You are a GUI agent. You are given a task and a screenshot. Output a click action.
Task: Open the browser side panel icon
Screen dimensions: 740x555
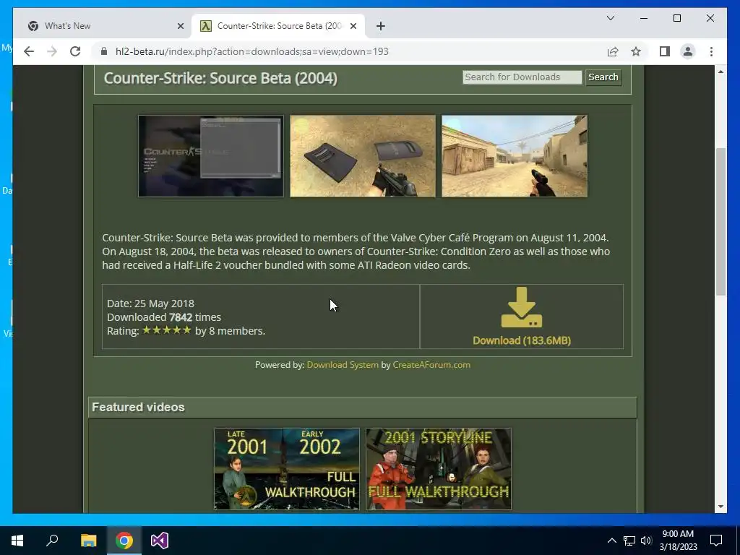(x=665, y=51)
